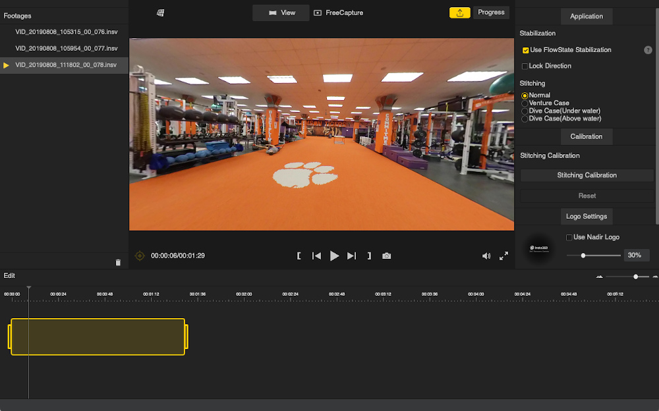Click the timeline playhead marker
Viewport: 659px width, 411px height.
[x=28, y=288]
